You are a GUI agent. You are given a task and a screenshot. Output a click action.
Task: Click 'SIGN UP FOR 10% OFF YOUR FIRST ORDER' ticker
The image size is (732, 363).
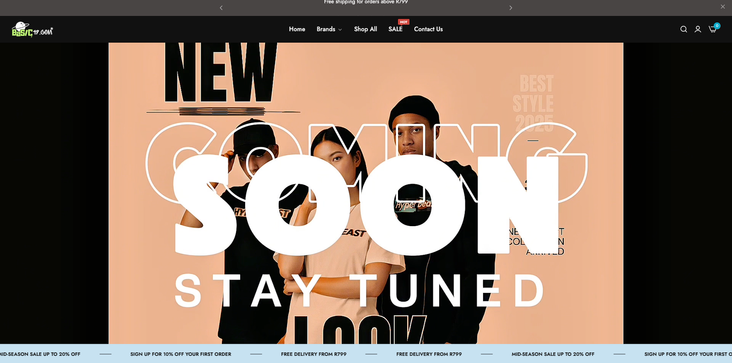click(181, 354)
